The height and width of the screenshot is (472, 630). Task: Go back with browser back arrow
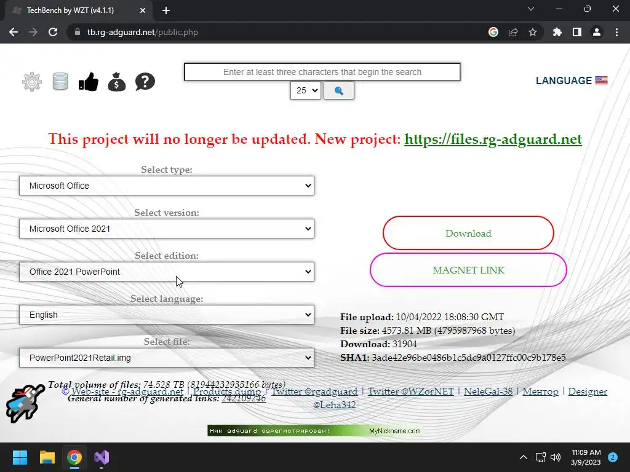point(14,32)
